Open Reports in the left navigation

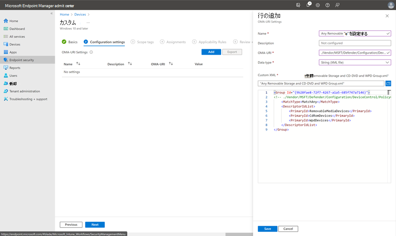click(x=15, y=68)
